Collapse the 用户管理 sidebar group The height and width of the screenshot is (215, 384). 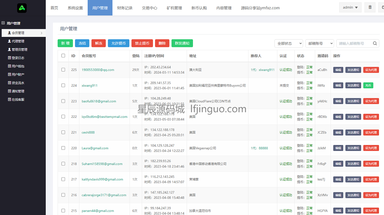point(3,23)
